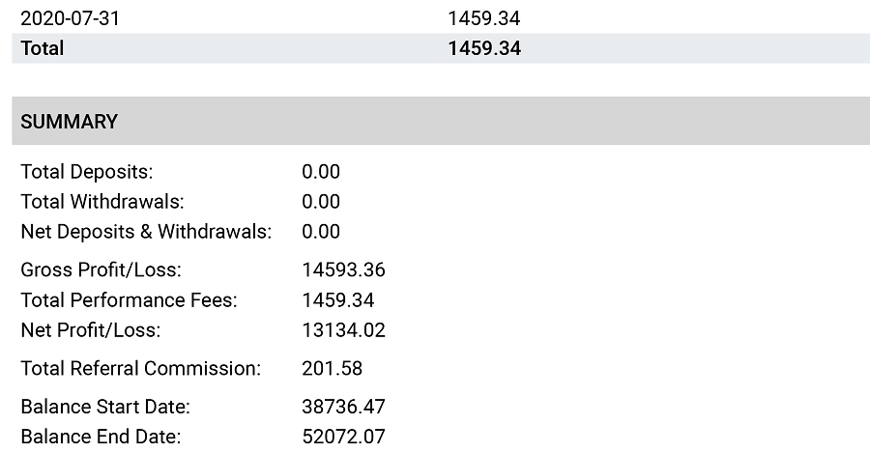The image size is (870, 453).
Task: Click the Total Withdrawals label
Action: click(102, 202)
